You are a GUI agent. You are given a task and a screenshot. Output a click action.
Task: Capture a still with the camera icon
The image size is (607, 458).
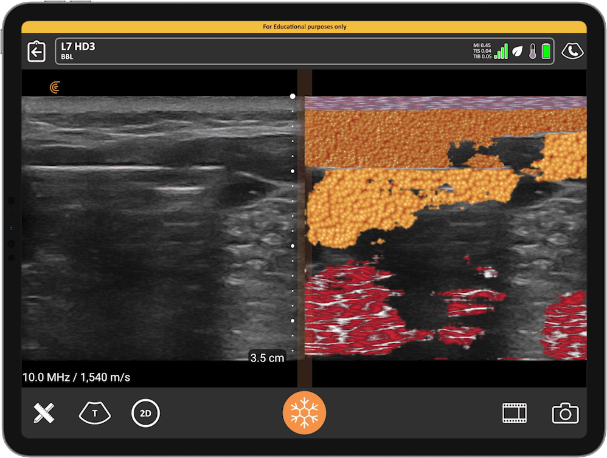pos(565,413)
